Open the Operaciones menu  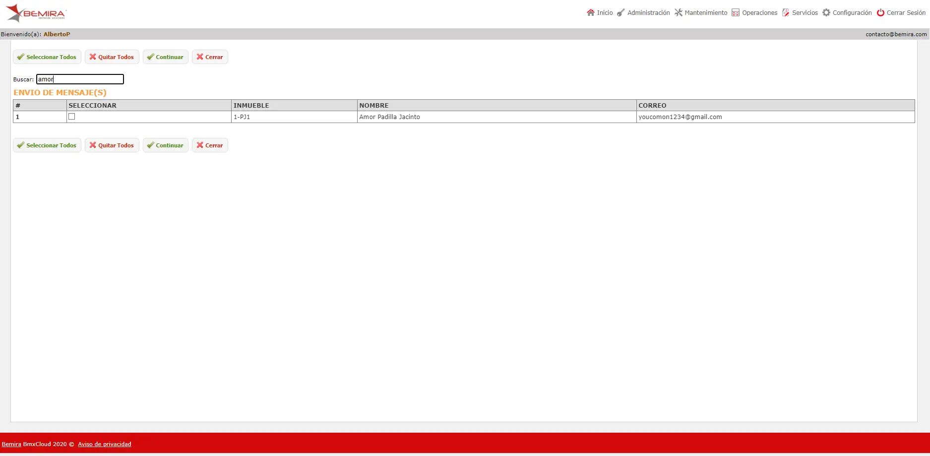759,12
